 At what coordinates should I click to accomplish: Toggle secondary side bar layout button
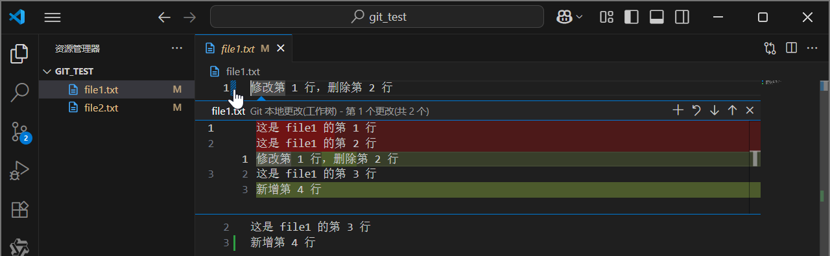(x=682, y=17)
